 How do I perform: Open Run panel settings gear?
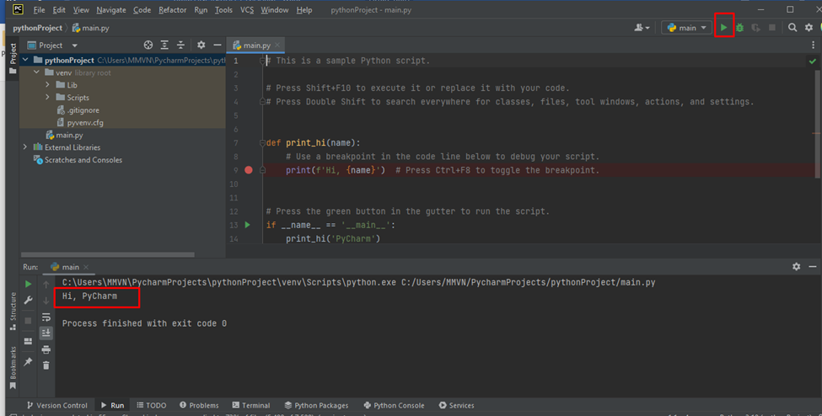coord(797,267)
